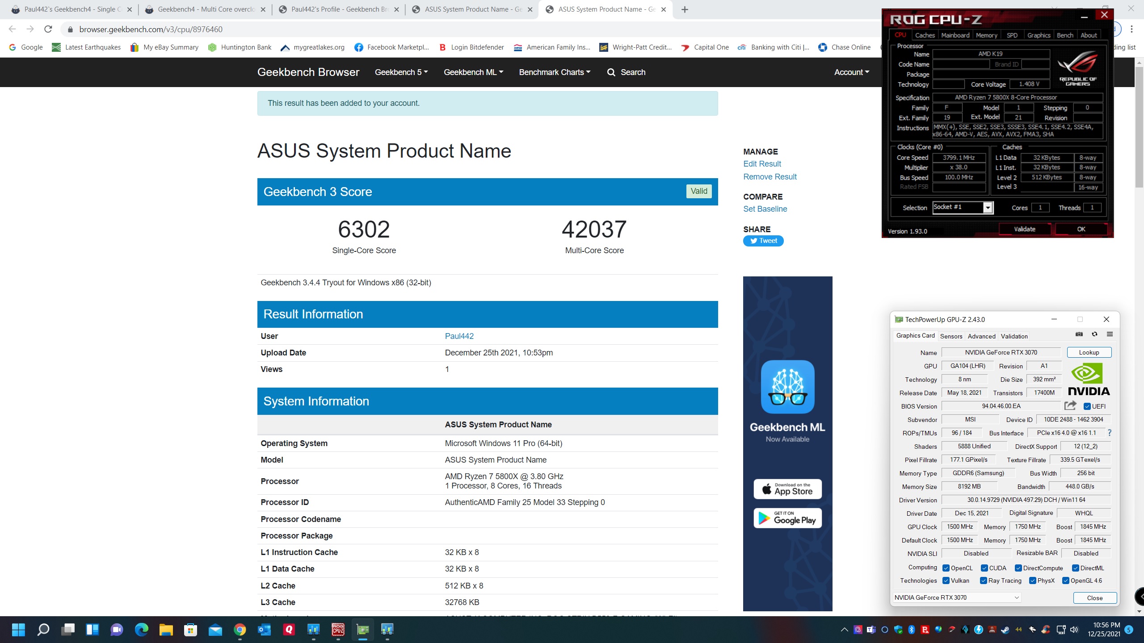The height and width of the screenshot is (643, 1144).
Task: Click the Edit Result link
Action: (x=762, y=164)
